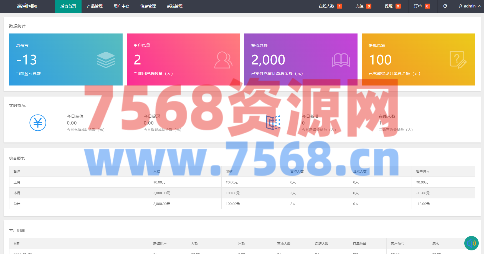Click the 在线人数 counter badge
The width and height of the screenshot is (484, 254).
click(x=339, y=6)
